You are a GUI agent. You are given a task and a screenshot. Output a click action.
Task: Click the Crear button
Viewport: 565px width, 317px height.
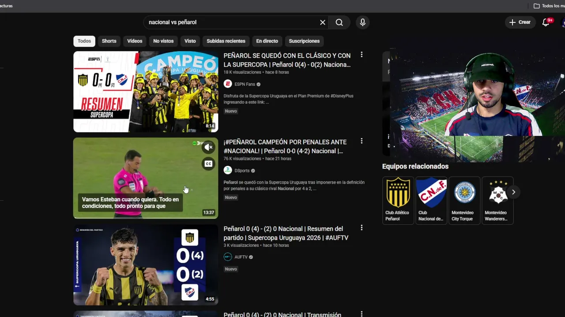520,22
